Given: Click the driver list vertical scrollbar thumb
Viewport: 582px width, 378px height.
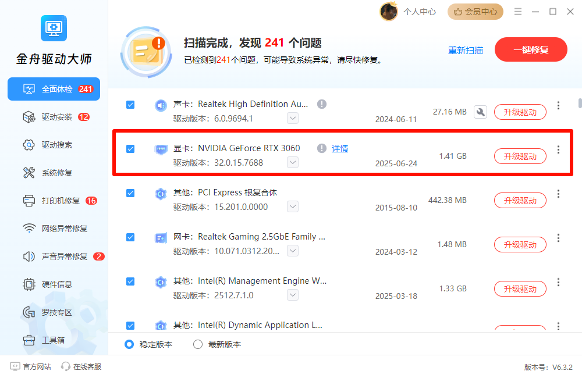Looking at the screenshot, I should pos(580,103).
